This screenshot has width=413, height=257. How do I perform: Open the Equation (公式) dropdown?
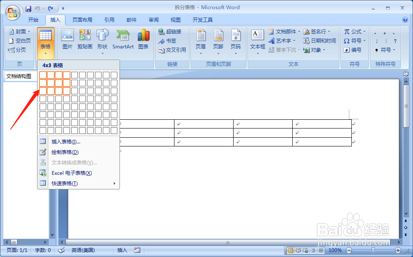(355, 32)
